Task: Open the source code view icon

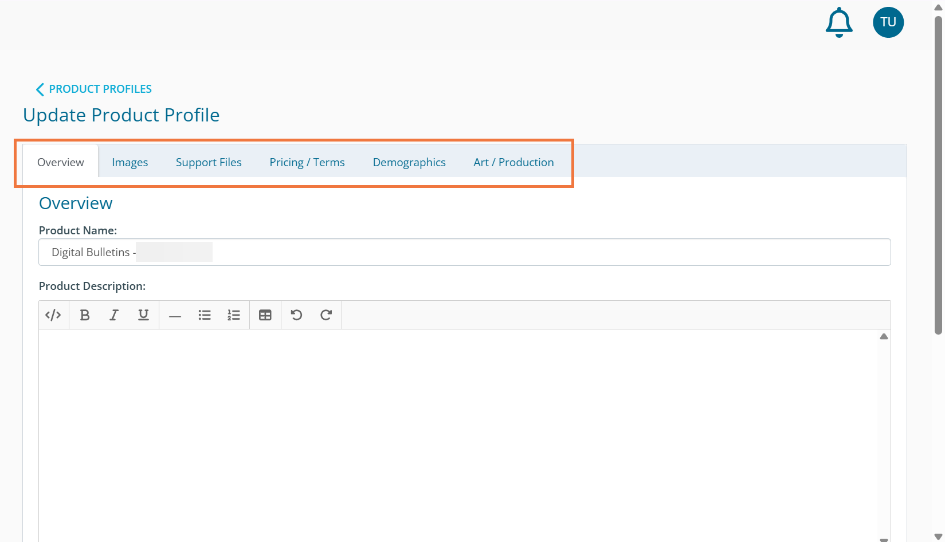Action: pos(53,315)
